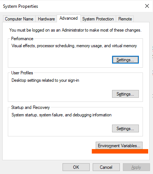
Task: Go to the System Protection tab
Action: click(98, 19)
